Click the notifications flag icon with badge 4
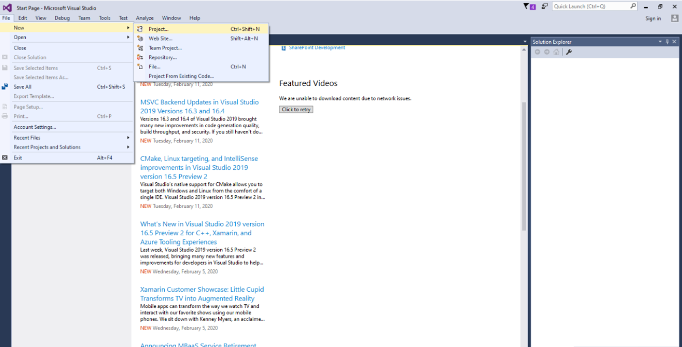This screenshot has width=682, height=347. point(529,7)
